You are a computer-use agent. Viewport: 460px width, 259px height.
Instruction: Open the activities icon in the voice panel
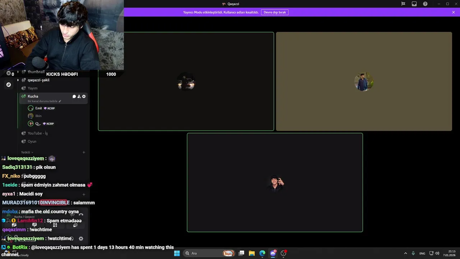pyautogui.click(x=55, y=225)
